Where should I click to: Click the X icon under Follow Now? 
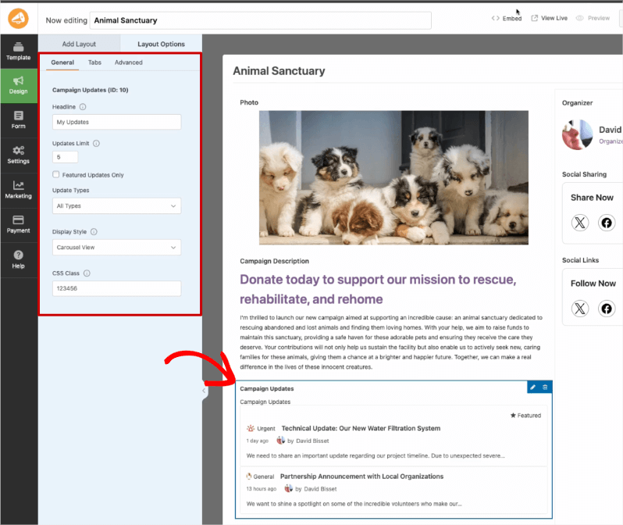[x=580, y=309]
